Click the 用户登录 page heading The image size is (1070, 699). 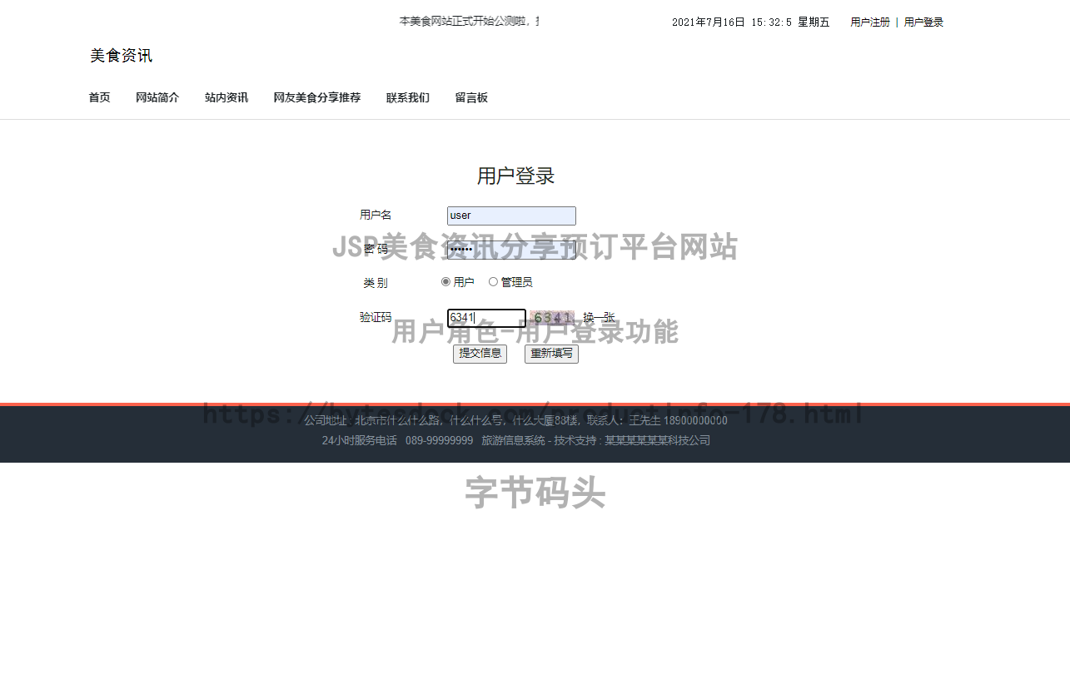(514, 176)
